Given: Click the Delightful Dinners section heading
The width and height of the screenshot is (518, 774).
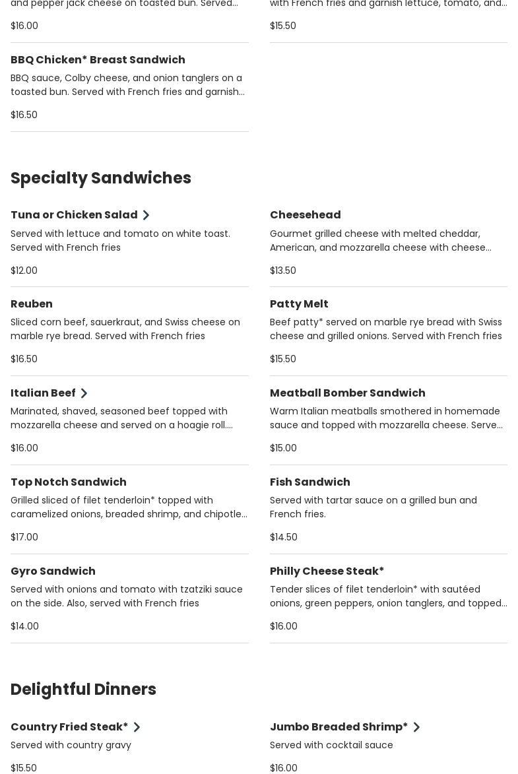Looking at the screenshot, I should tap(83, 690).
